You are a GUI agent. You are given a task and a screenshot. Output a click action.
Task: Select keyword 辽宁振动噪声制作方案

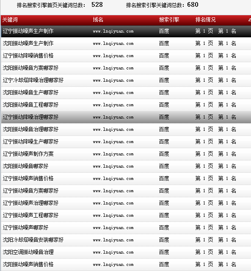tap(28, 154)
